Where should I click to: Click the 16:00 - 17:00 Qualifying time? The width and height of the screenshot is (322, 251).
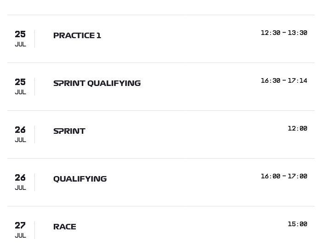tap(284, 176)
